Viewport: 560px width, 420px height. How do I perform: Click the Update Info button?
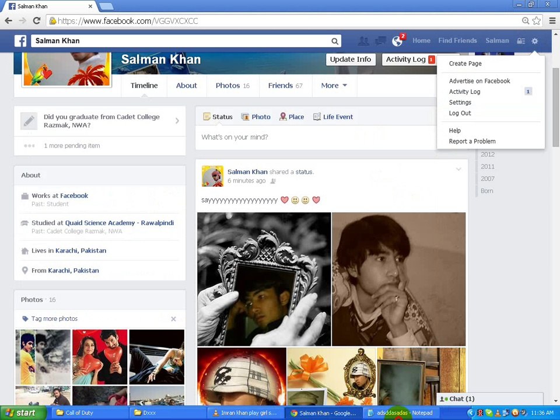pyautogui.click(x=351, y=60)
